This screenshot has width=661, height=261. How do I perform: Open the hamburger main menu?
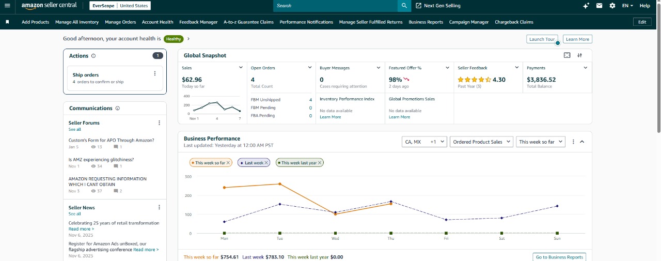pos(7,6)
